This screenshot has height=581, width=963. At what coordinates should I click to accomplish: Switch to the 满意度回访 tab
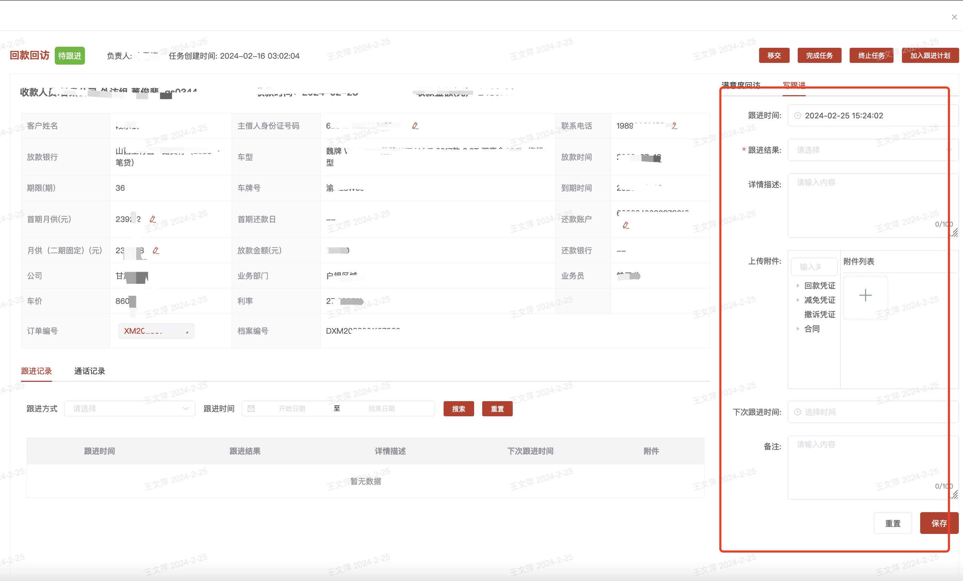[x=740, y=85]
